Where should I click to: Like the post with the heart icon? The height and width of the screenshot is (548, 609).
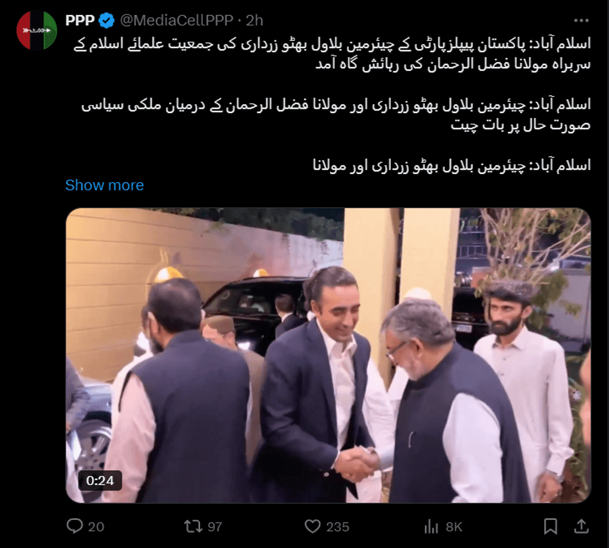312,526
